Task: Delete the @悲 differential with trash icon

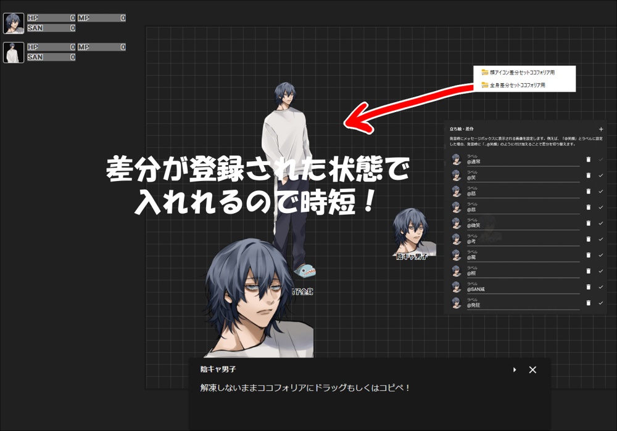Action: click(x=588, y=207)
